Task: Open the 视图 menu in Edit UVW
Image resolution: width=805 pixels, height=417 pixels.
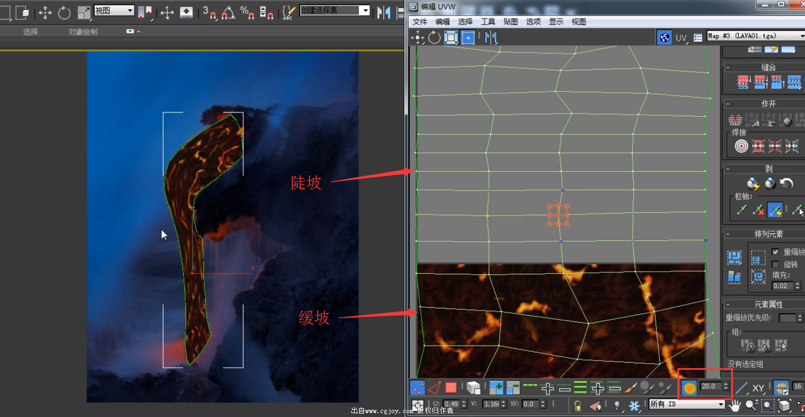Action: pos(579,22)
